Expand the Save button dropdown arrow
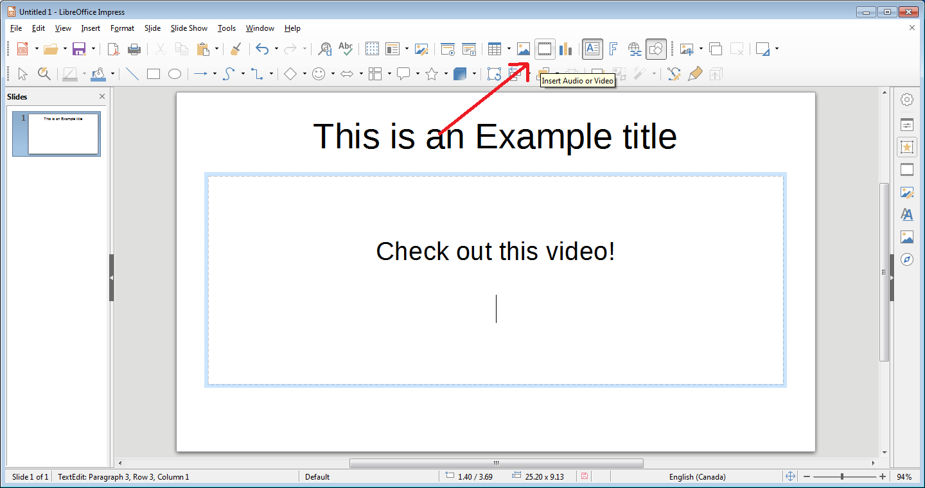The width and height of the screenshot is (925, 488). (x=93, y=49)
